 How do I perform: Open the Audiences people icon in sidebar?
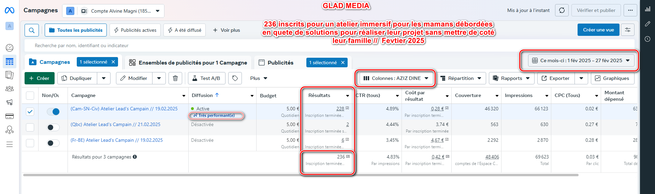pos(10,89)
